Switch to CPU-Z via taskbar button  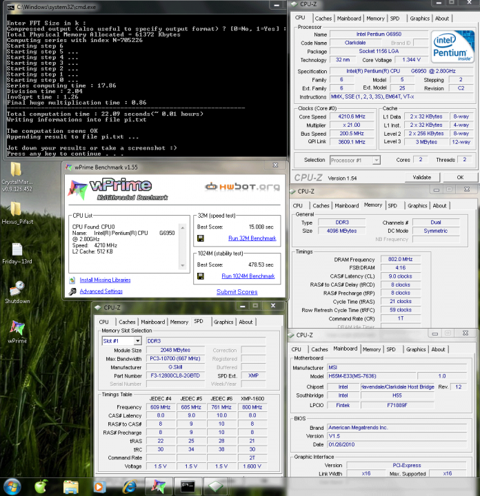(x=216, y=486)
